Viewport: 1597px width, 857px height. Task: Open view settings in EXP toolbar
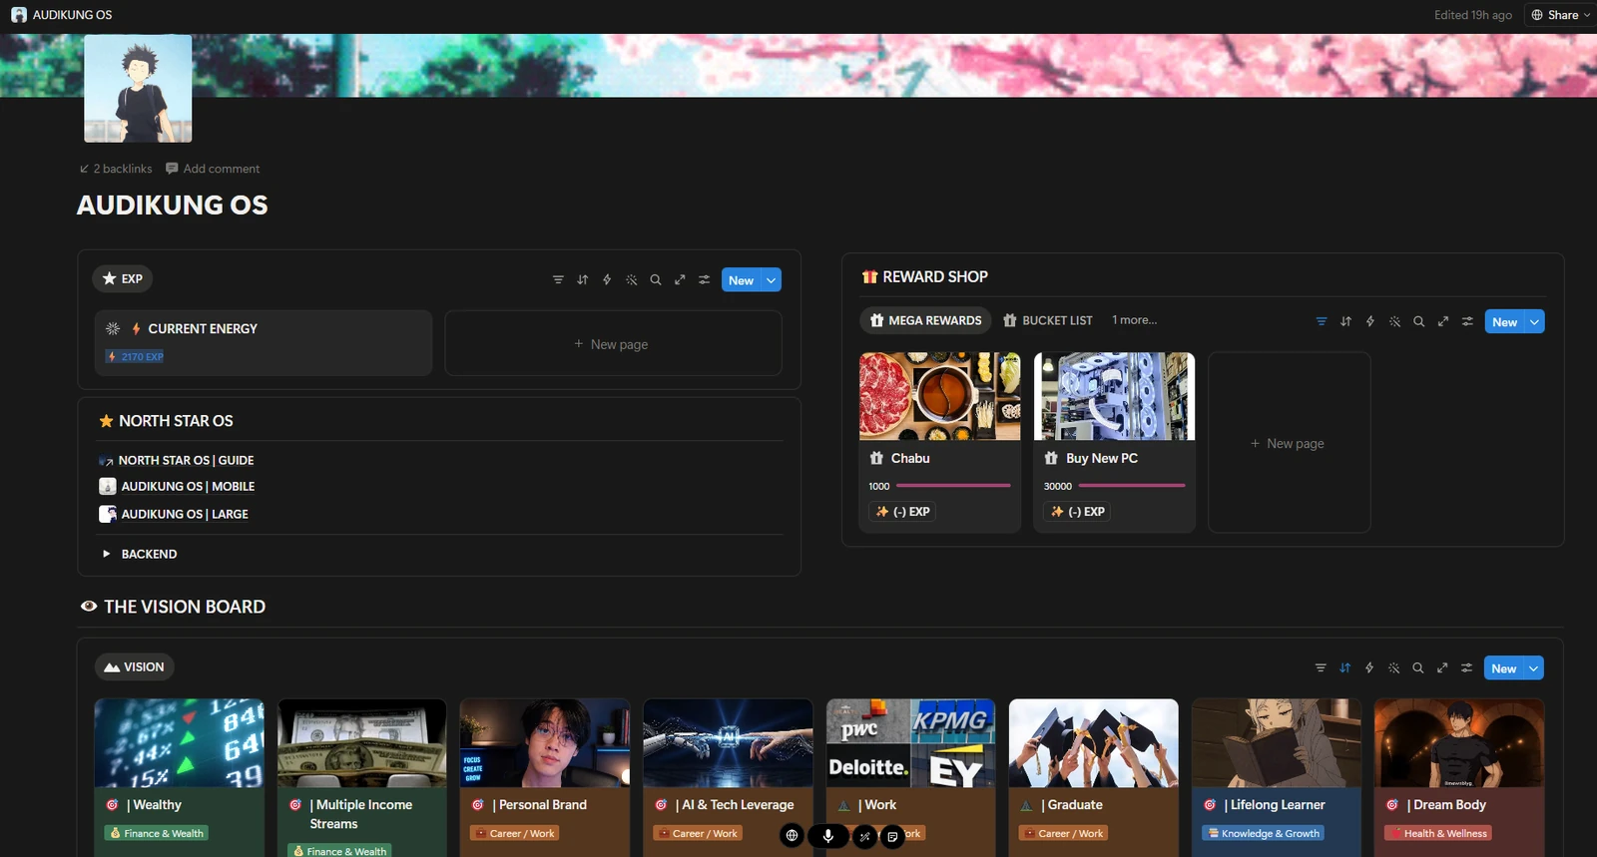tap(704, 280)
